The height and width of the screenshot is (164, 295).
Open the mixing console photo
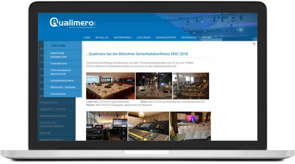point(149,126)
